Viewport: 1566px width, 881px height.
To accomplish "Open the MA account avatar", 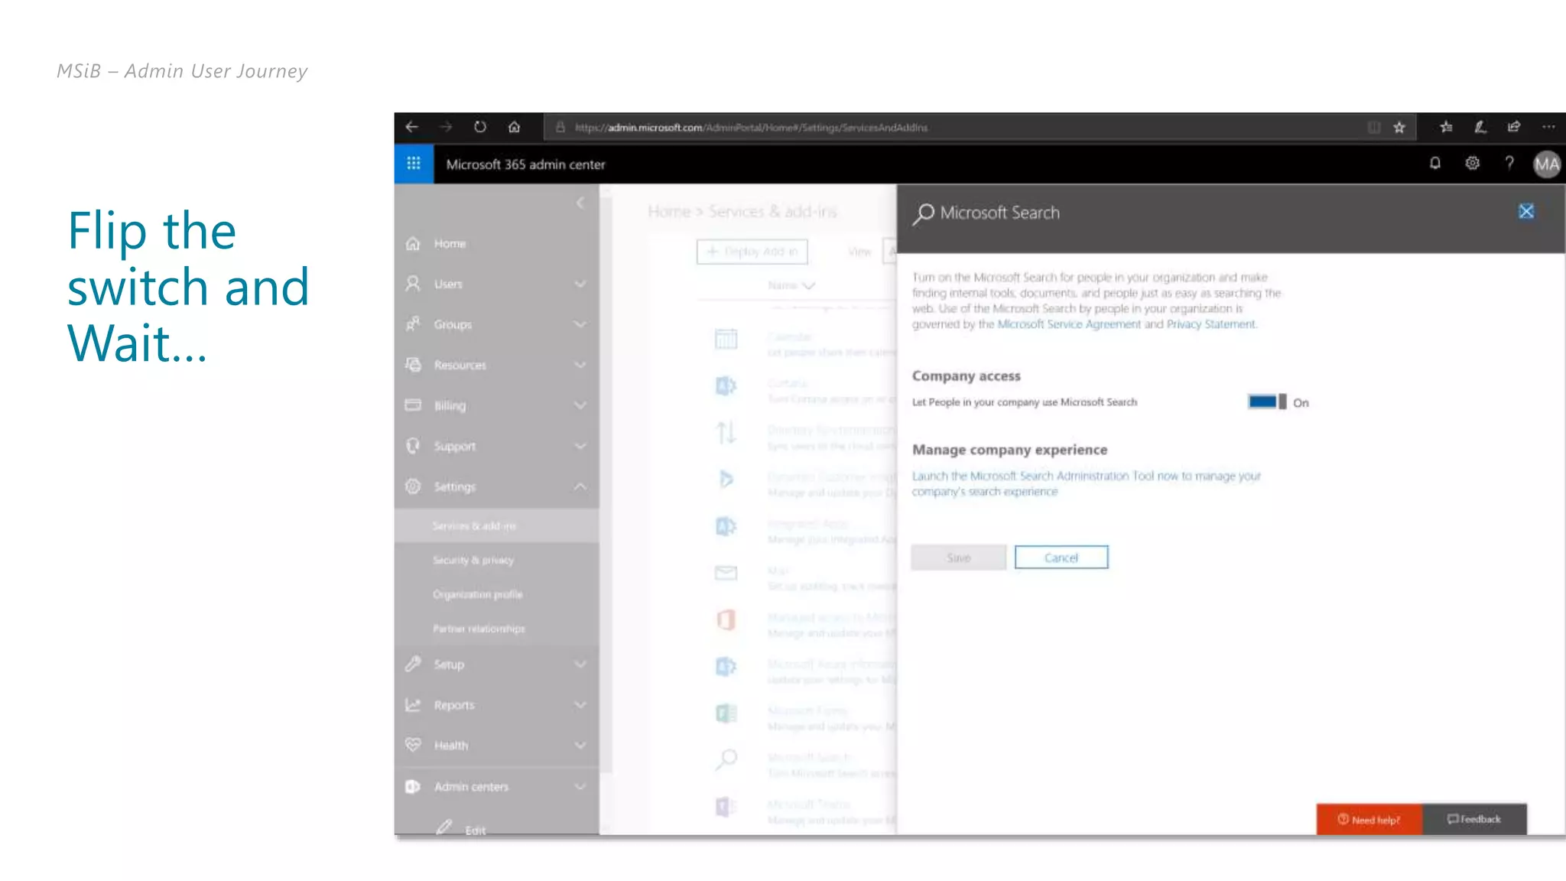I will coord(1547,164).
